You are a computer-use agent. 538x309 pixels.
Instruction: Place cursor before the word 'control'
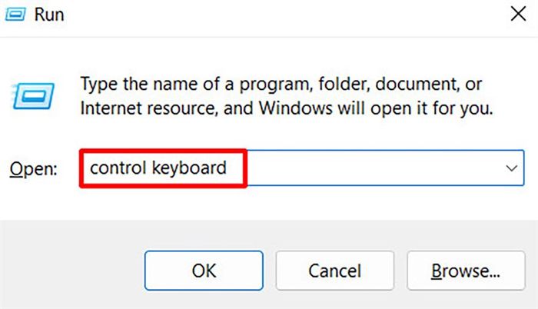pyautogui.click(x=89, y=168)
